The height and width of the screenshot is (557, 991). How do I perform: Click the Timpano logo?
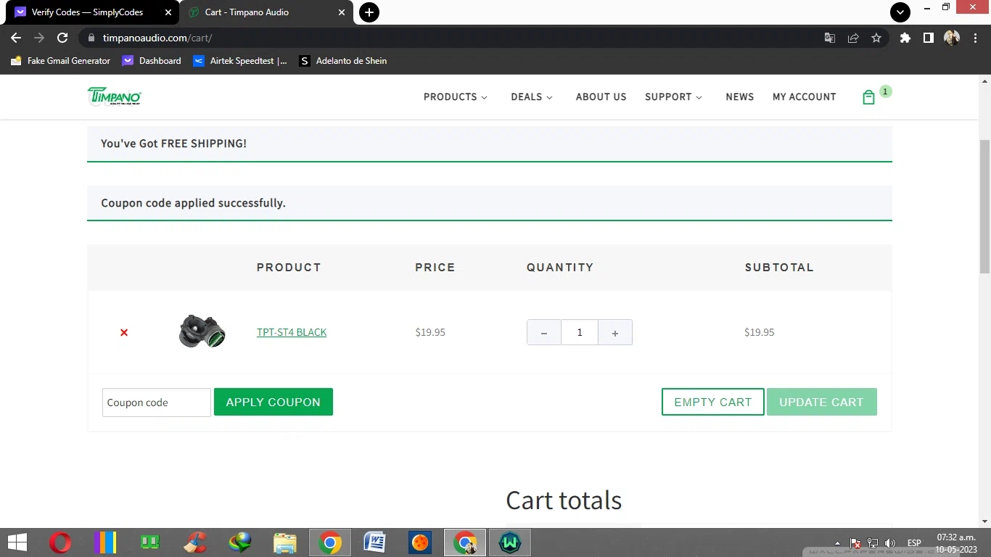[114, 96]
